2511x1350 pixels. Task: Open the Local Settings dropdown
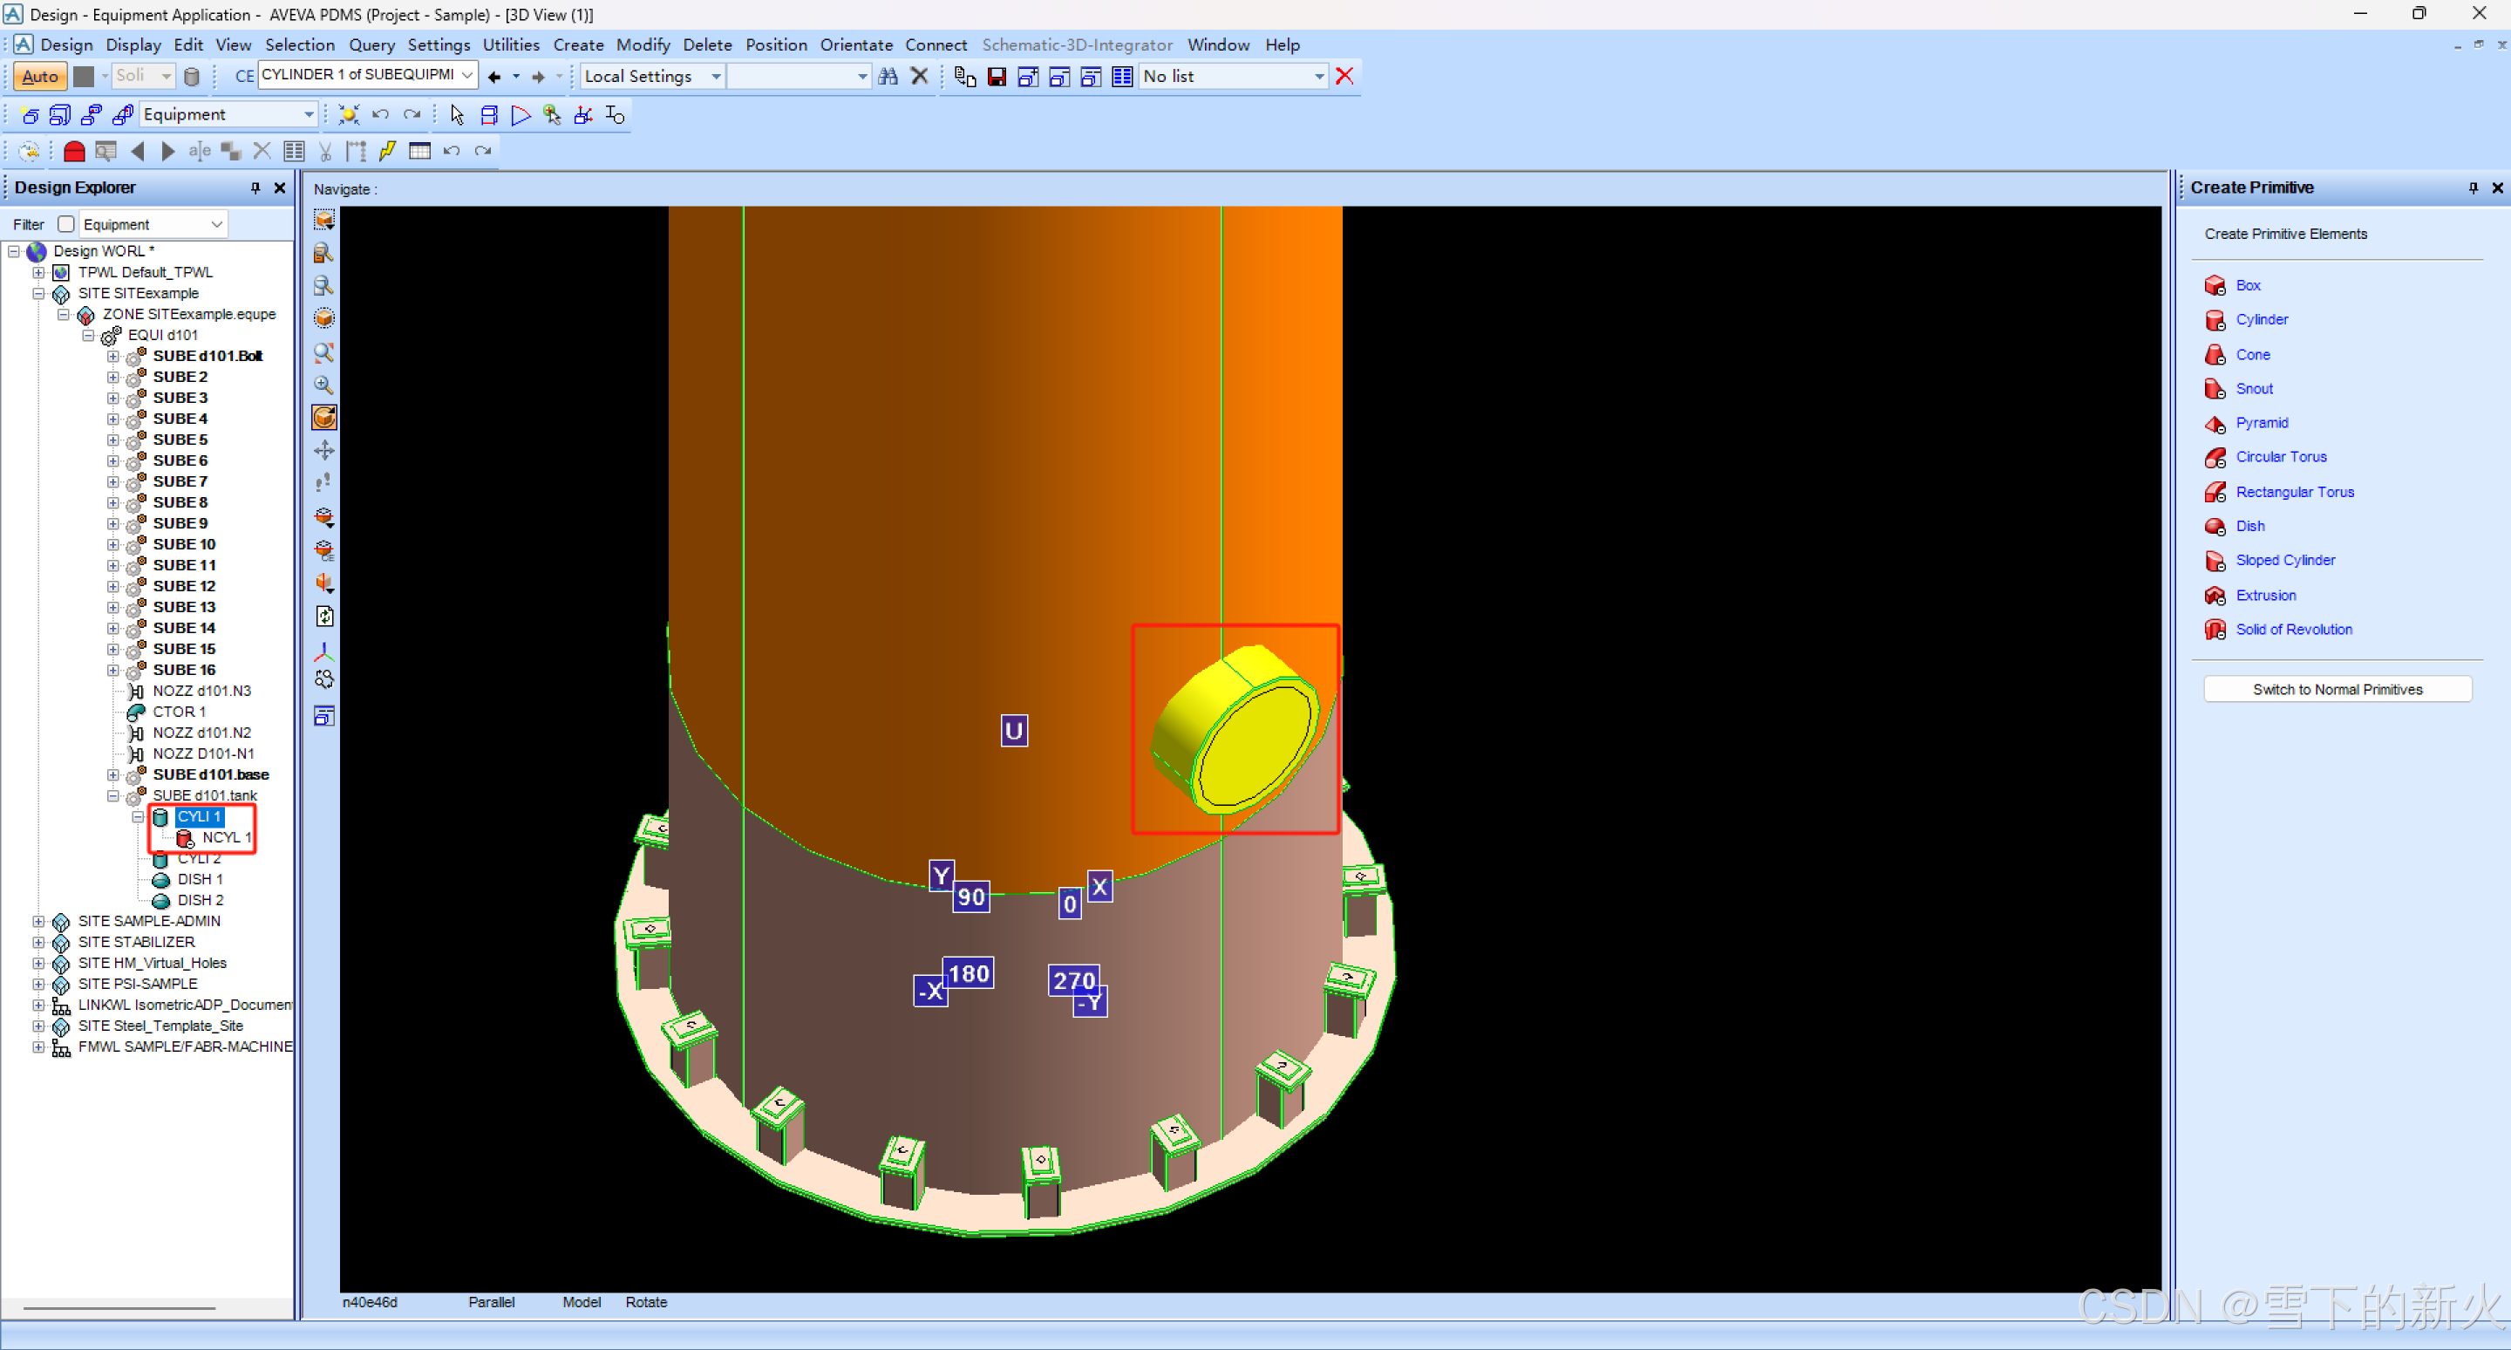coord(716,76)
